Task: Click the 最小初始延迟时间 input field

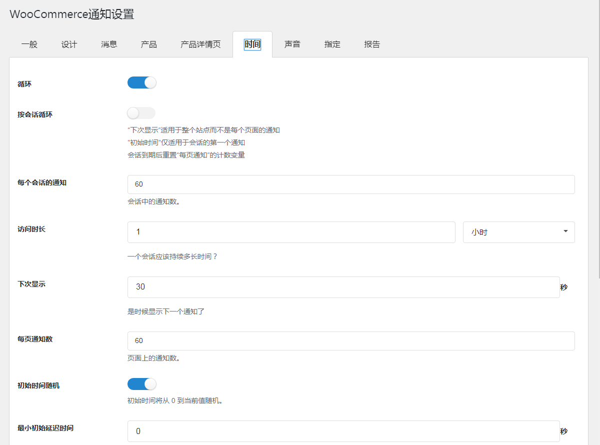Action: (343, 431)
